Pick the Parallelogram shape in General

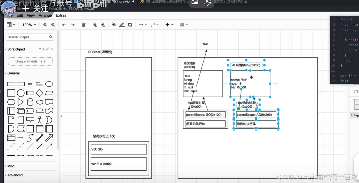tap(49, 93)
